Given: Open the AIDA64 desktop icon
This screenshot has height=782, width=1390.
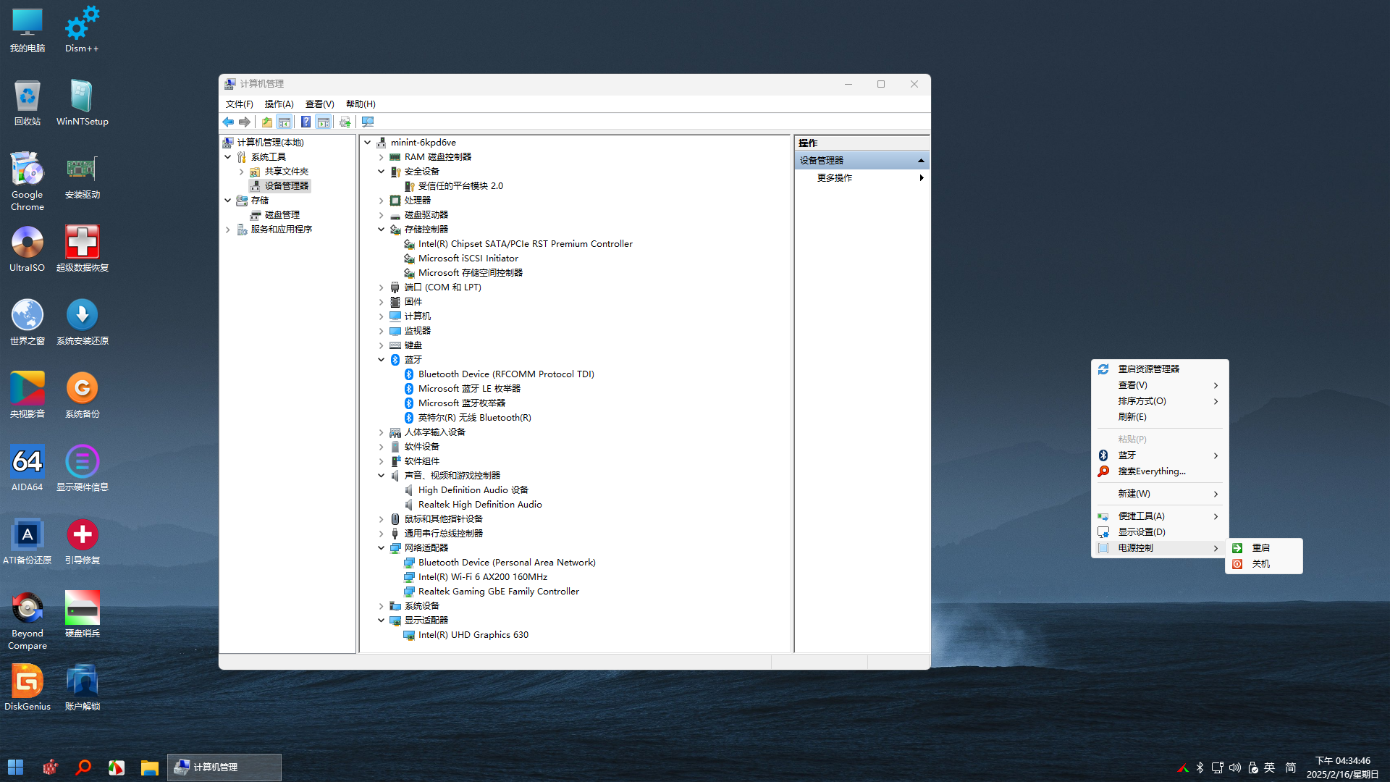Looking at the screenshot, I should point(28,468).
